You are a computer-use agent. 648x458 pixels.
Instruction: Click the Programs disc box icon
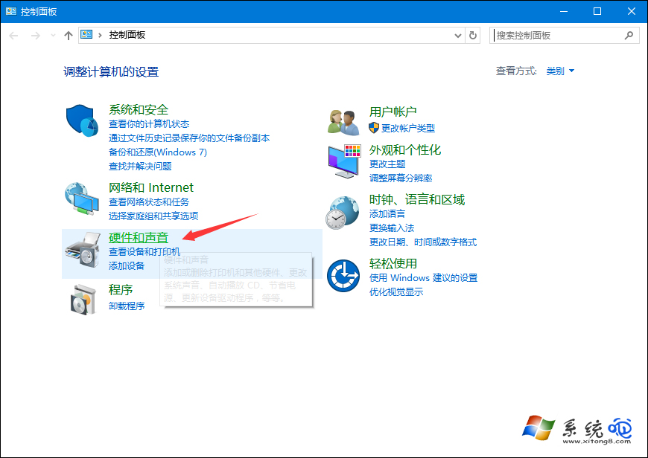pyautogui.click(x=82, y=299)
